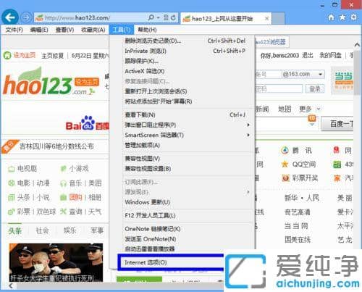This screenshot has width=362, height=292.
Task: Open the Favorites star icon
Action: (342, 17)
